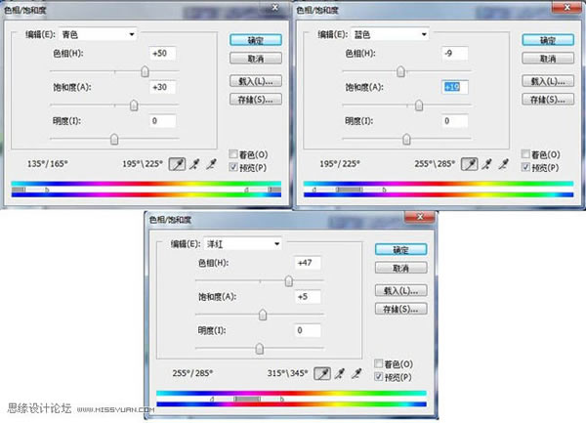Click 确定 in the Blue (蓝色) dialog
The height and width of the screenshot is (423, 586).
click(548, 40)
